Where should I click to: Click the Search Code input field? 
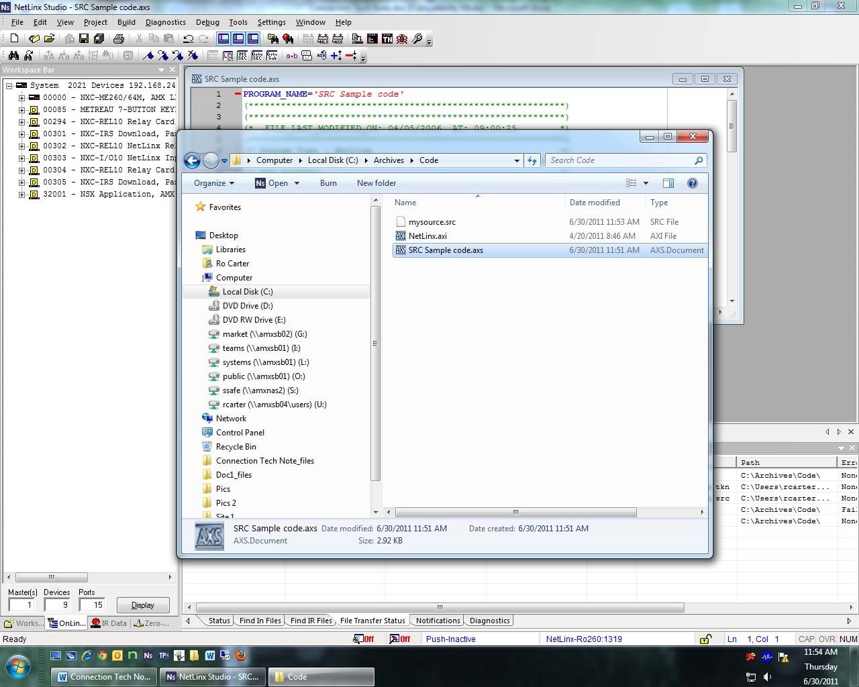(x=621, y=160)
